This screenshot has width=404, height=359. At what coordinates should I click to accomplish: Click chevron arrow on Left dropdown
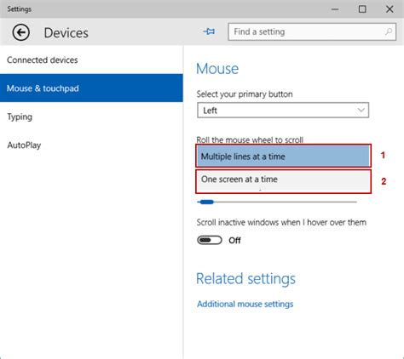click(361, 110)
